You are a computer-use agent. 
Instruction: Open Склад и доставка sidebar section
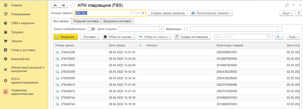pos(23,50)
